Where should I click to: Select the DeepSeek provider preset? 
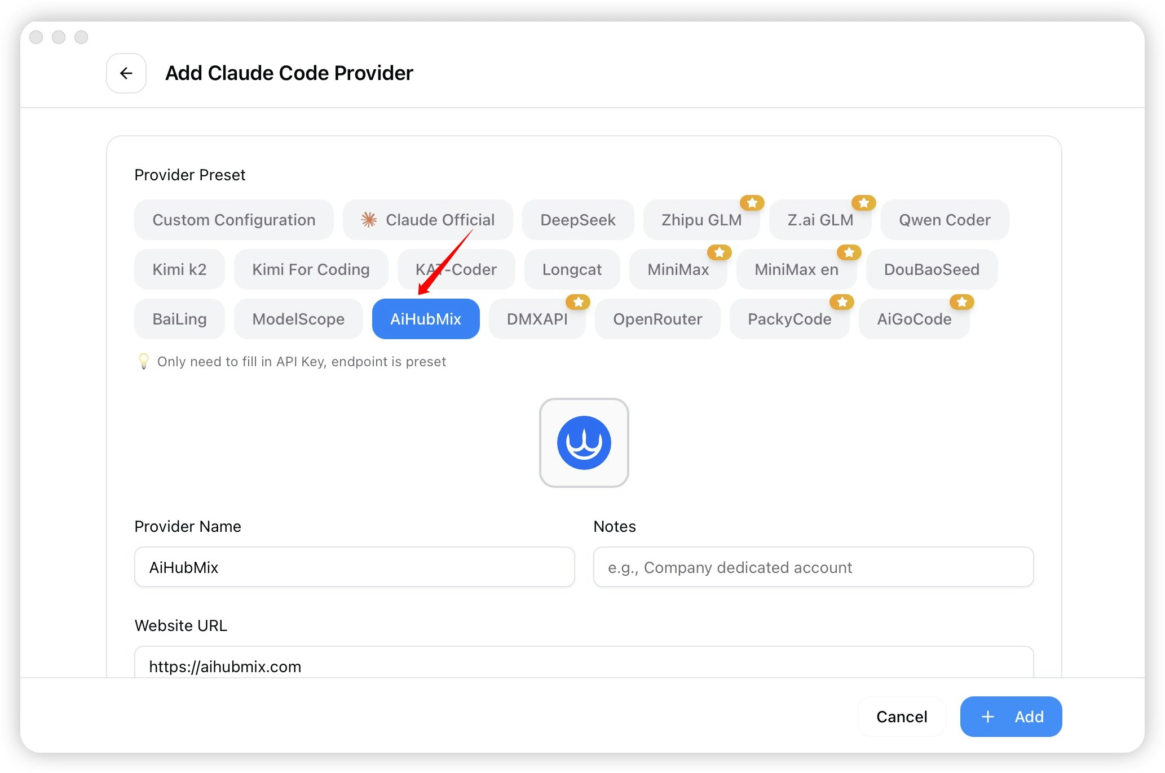click(x=577, y=220)
